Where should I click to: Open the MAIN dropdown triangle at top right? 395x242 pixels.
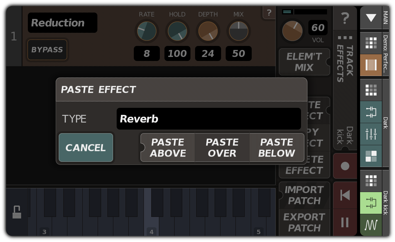(371, 18)
